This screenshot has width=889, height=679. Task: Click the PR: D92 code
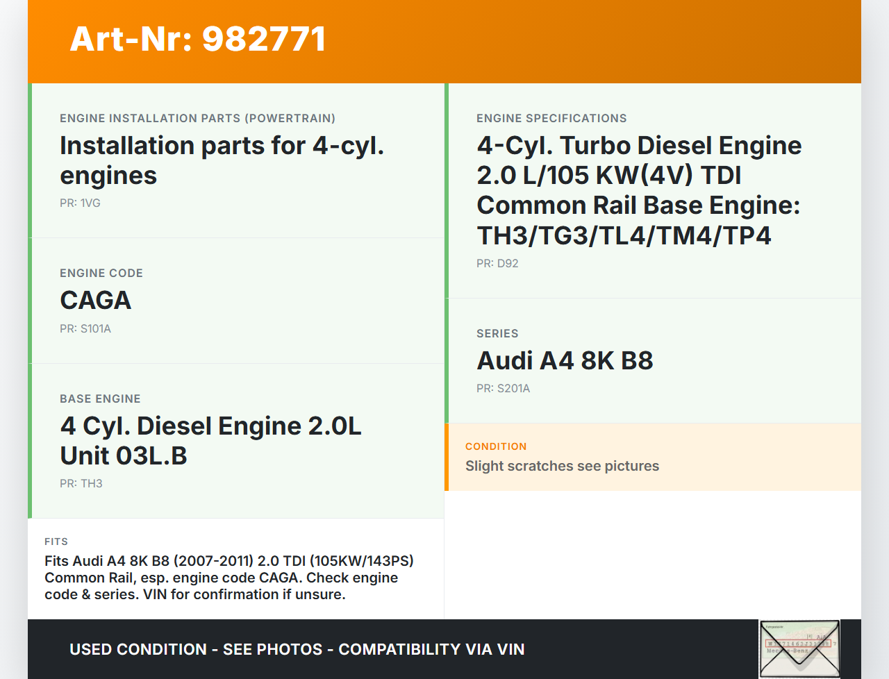point(497,264)
